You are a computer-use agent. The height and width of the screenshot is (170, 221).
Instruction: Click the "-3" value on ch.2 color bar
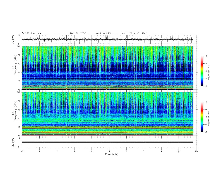pyautogui.click(x=206, y=102)
